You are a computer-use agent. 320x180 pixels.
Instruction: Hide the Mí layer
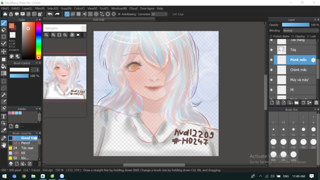pos(272,90)
